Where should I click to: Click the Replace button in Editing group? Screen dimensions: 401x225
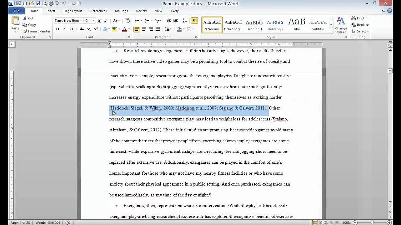pos(360,25)
